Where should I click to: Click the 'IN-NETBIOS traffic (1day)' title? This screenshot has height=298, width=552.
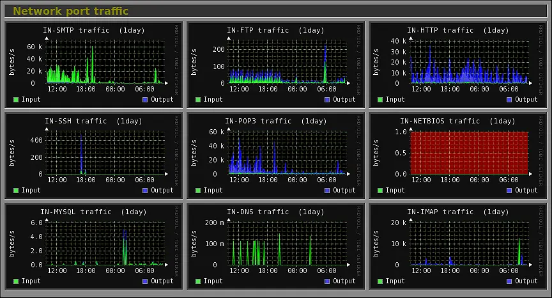pyautogui.click(x=457, y=121)
